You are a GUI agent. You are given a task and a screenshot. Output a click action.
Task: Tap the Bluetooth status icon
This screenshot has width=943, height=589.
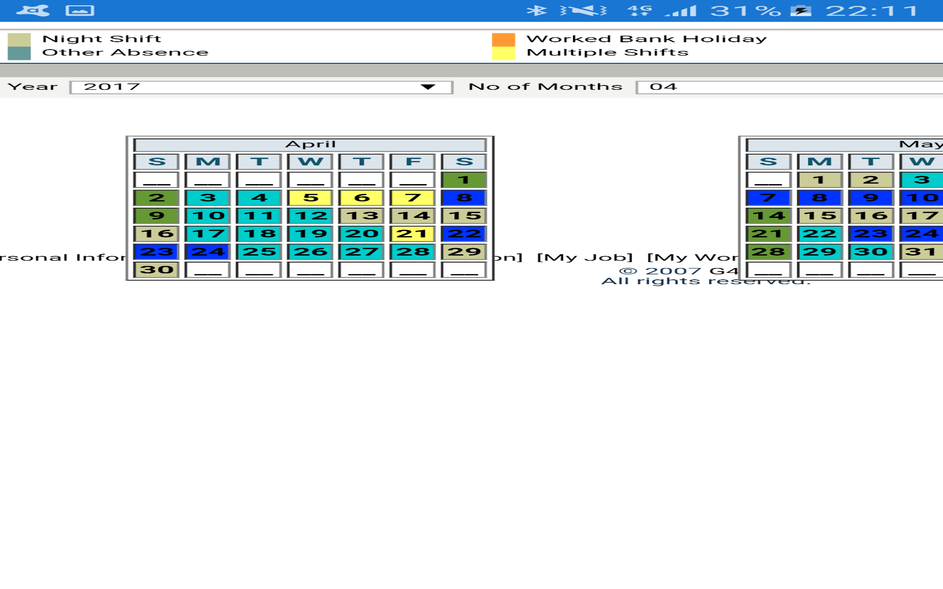536,10
